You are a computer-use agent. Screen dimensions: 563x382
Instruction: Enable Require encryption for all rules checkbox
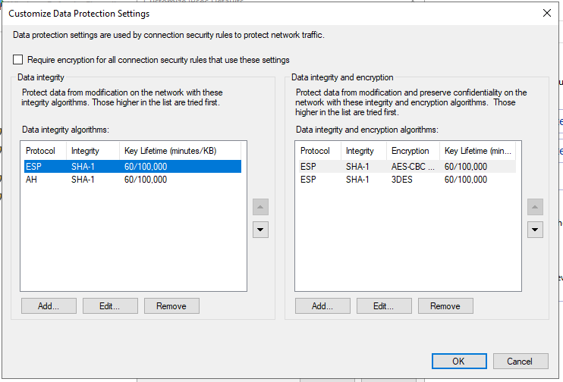pos(18,60)
